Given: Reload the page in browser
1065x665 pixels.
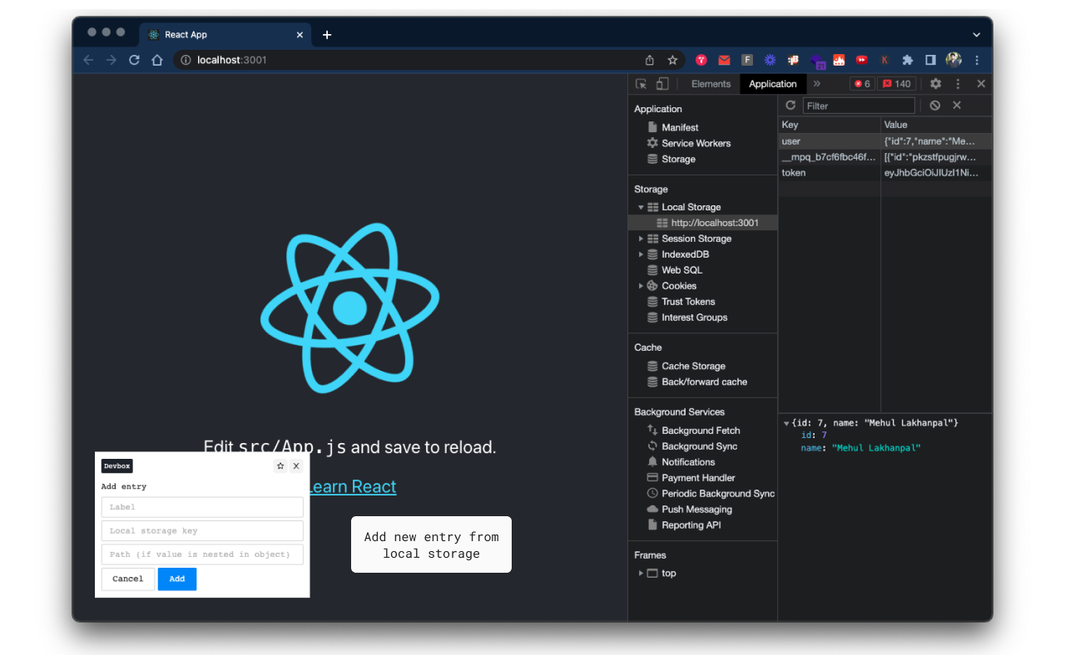Looking at the screenshot, I should pyautogui.click(x=134, y=60).
